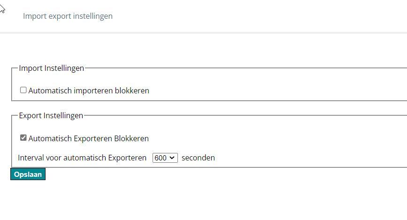407x220 pixels.
Task: Click the 'Automatisch importeren blokkeren' label text
Action: (x=89, y=91)
